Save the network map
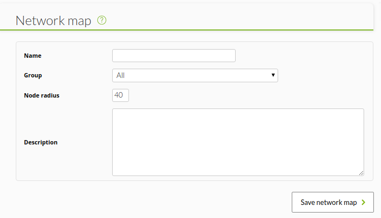Image resolution: width=381 pixels, height=218 pixels. pos(333,202)
